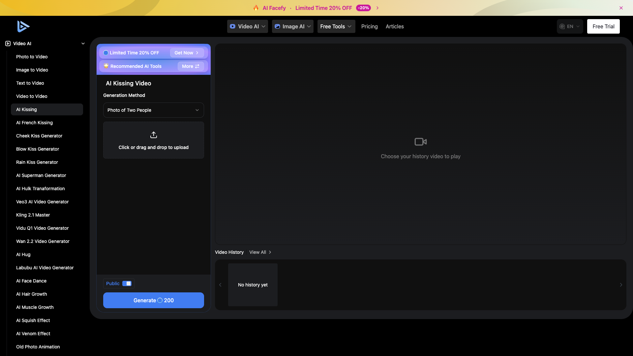Image resolution: width=633 pixels, height=356 pixels.
Task: Toggle the Public switch
Action: point(127,283)
